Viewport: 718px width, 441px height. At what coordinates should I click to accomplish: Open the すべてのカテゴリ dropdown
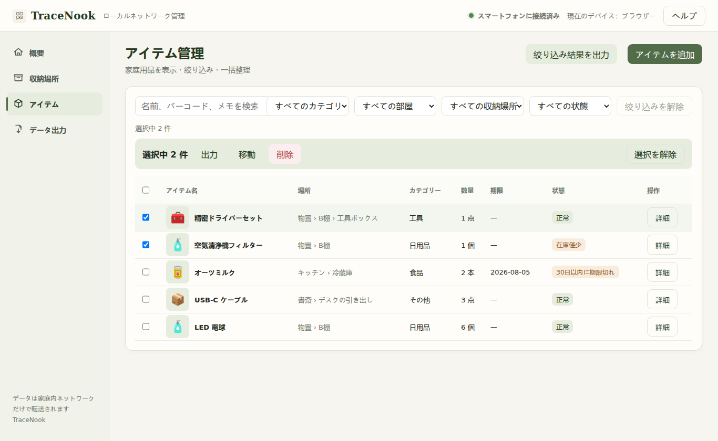(307, 106)
